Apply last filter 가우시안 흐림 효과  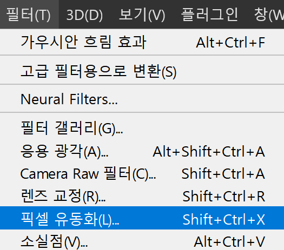[x=142, y=42]
